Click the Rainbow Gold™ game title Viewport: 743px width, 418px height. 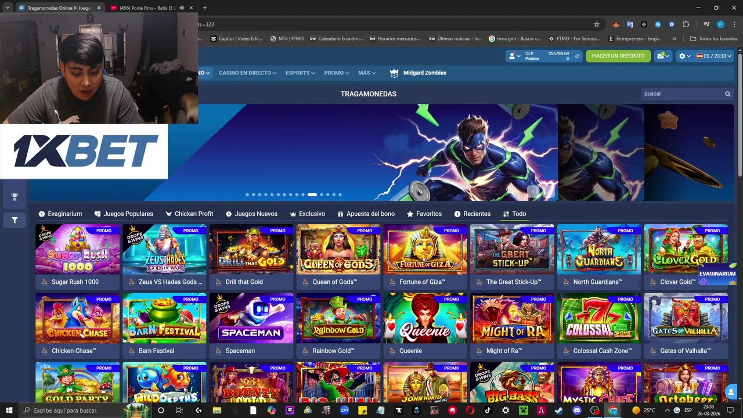tap(333, 351)
